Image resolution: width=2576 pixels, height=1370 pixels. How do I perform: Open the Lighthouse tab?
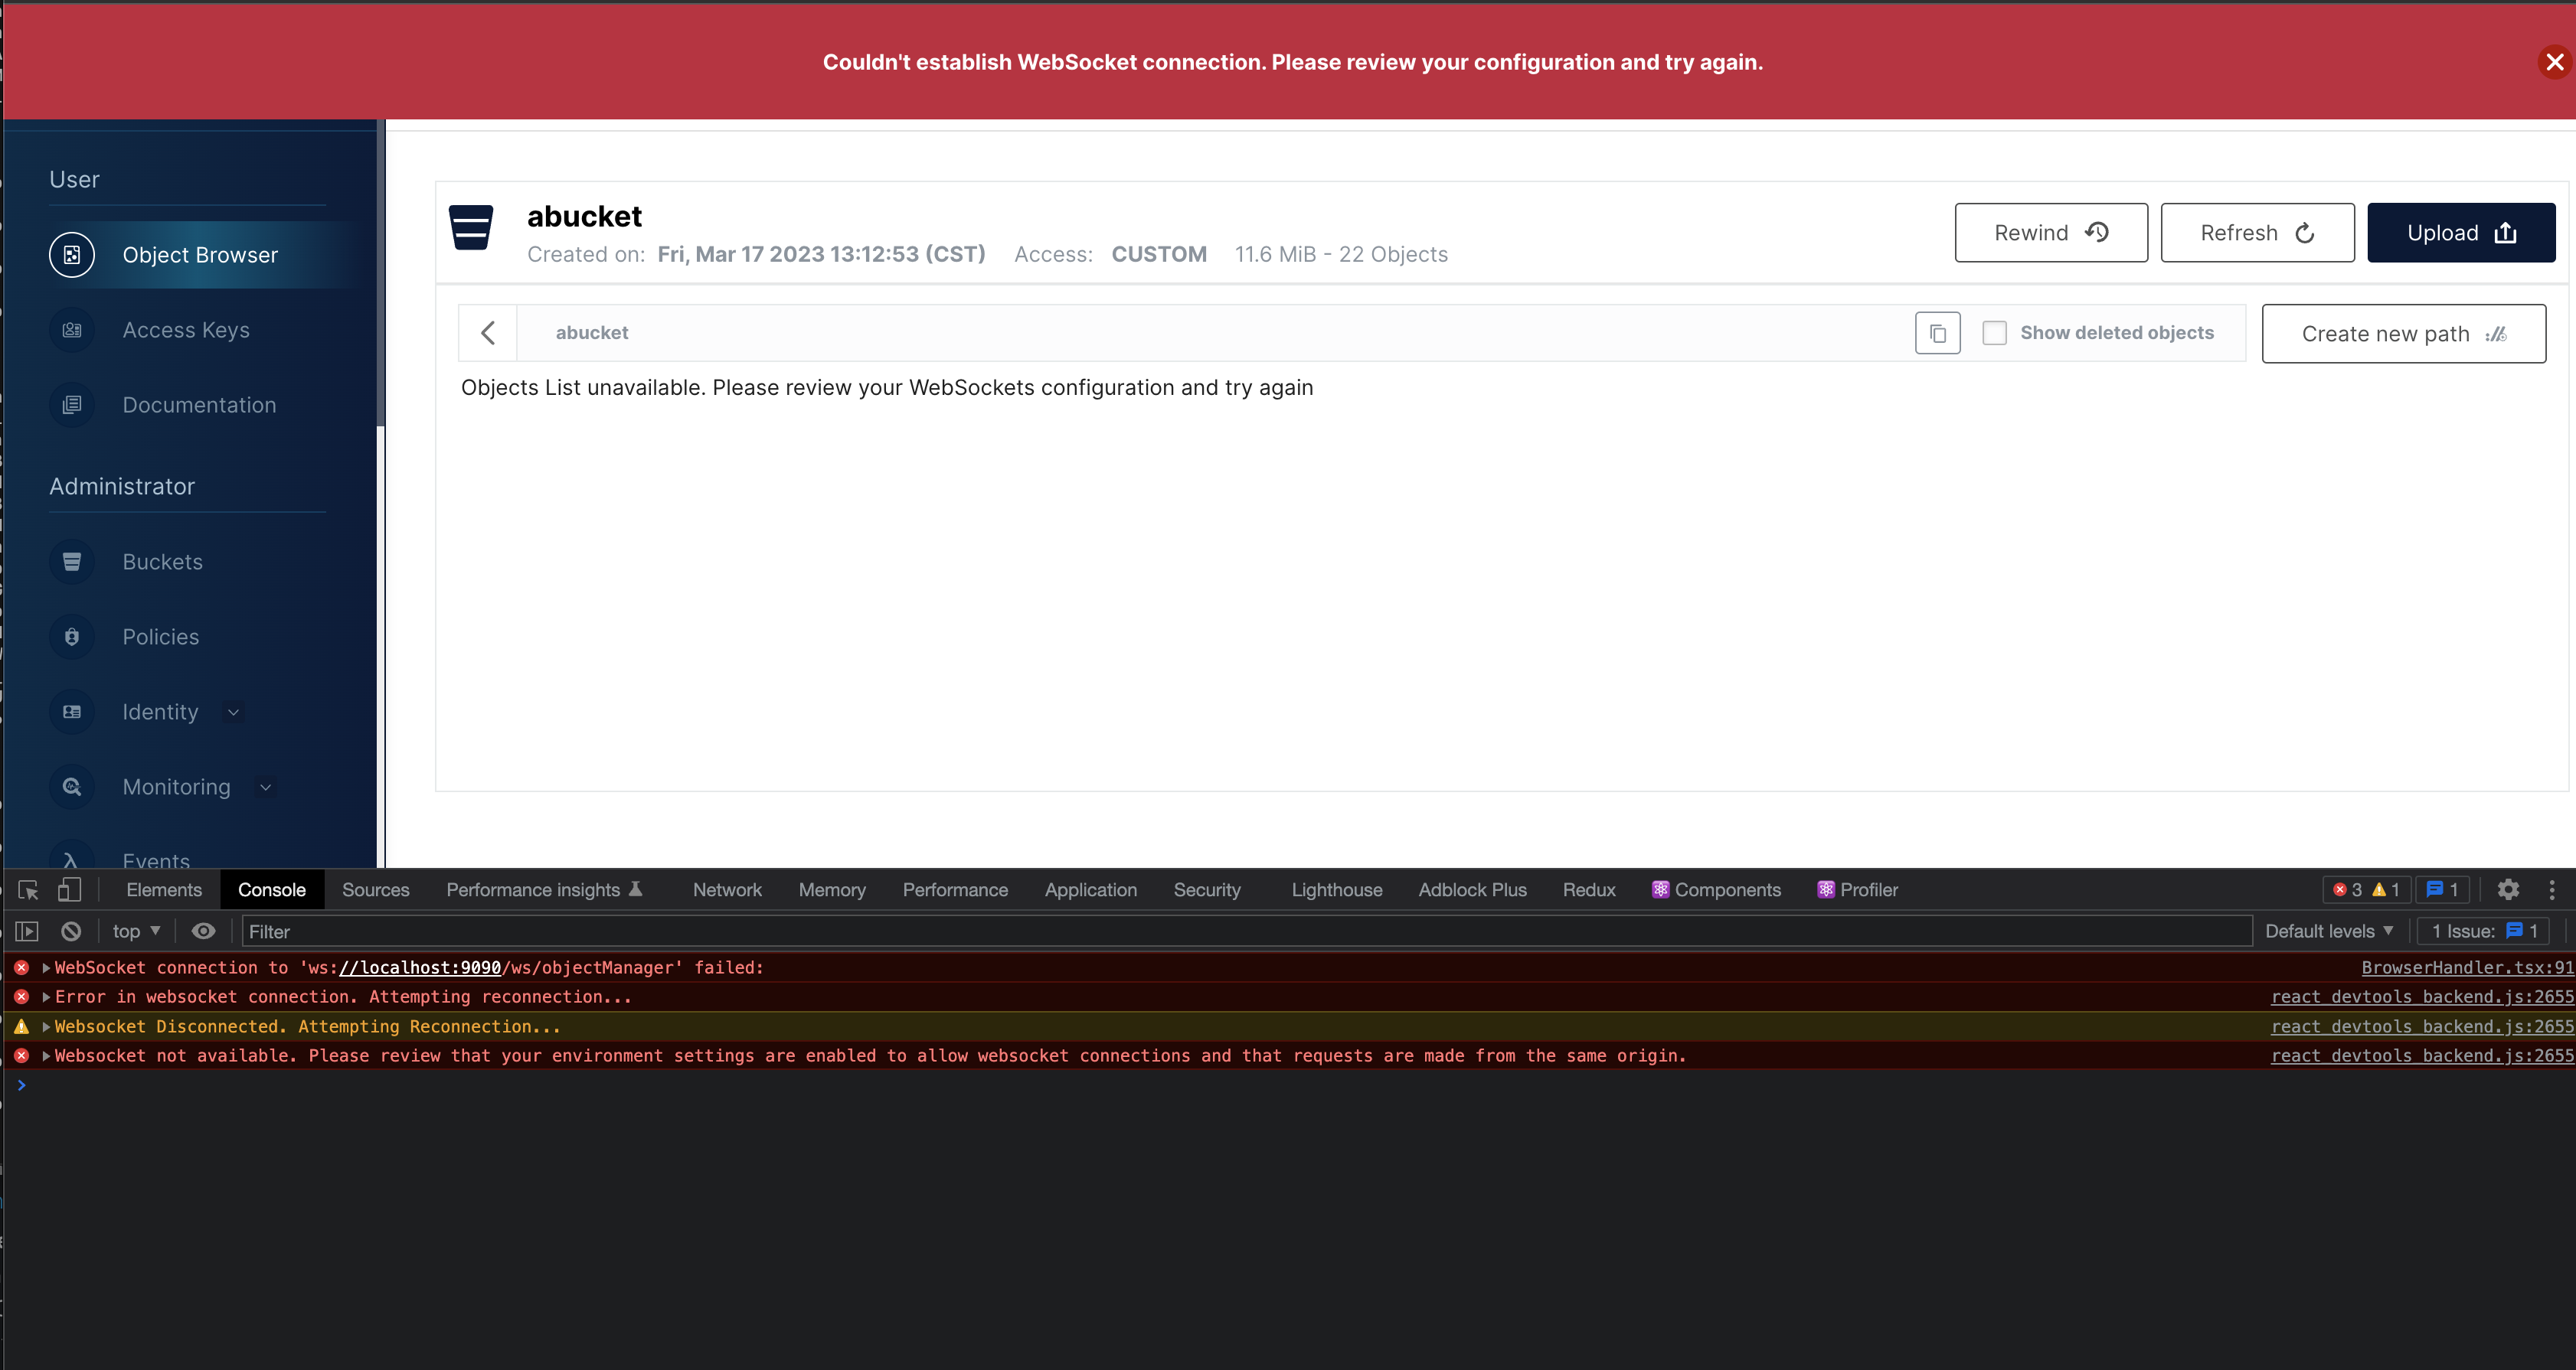pyautogui.click(x=1337, y=889)
